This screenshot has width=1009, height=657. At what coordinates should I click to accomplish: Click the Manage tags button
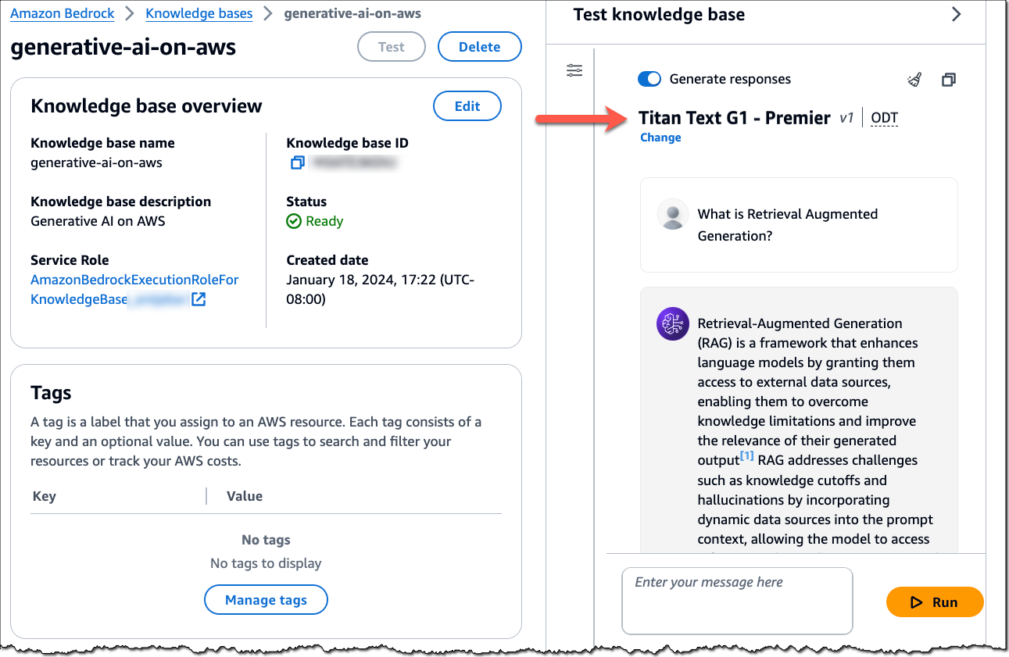click(x=266, y=600)
